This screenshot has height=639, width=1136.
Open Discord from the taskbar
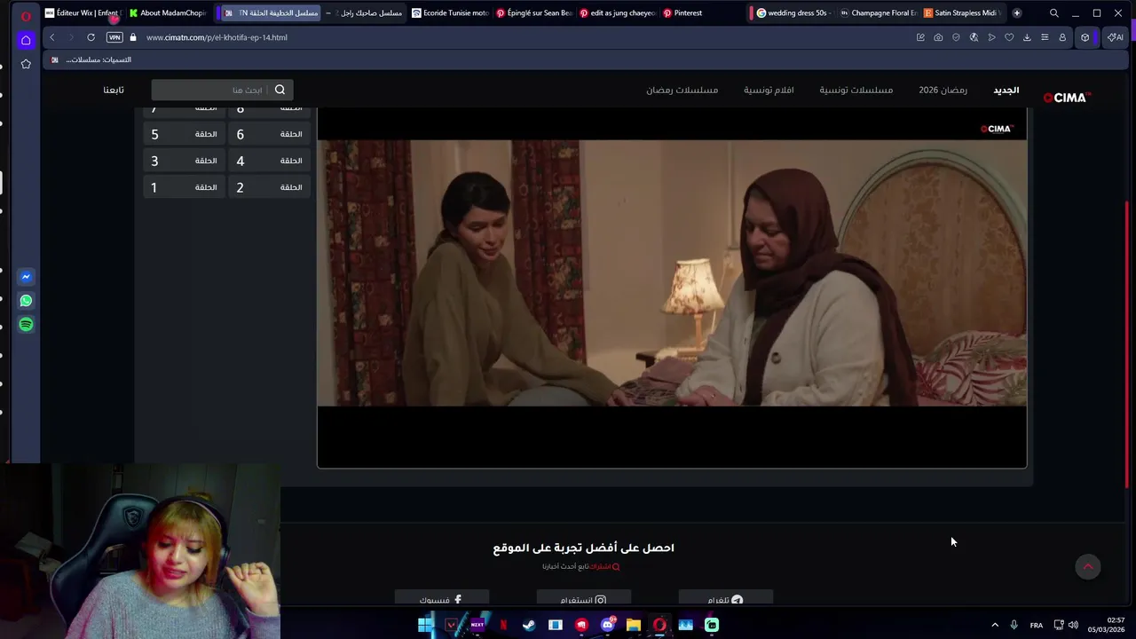pyautogui.click(x=607, y=625)
